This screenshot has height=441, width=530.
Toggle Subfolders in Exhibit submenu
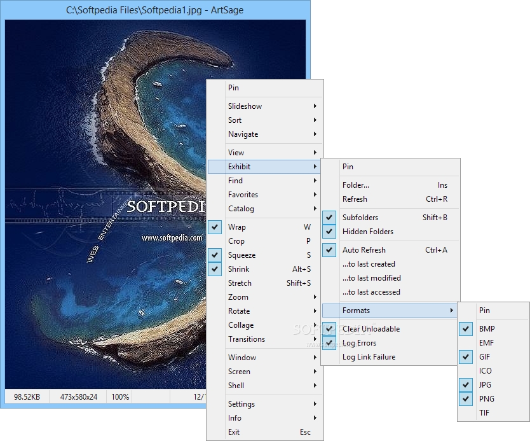(x=390, y=218)
